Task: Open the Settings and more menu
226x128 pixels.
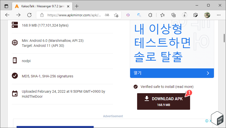Action: pos(219,15)
